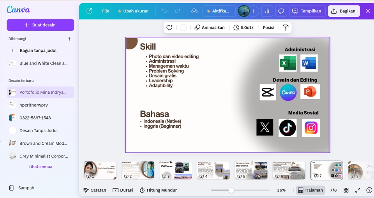This screenshot has height=198, width=374.
Task: Select page 1 thumbnail
Action: pos(100,170)
